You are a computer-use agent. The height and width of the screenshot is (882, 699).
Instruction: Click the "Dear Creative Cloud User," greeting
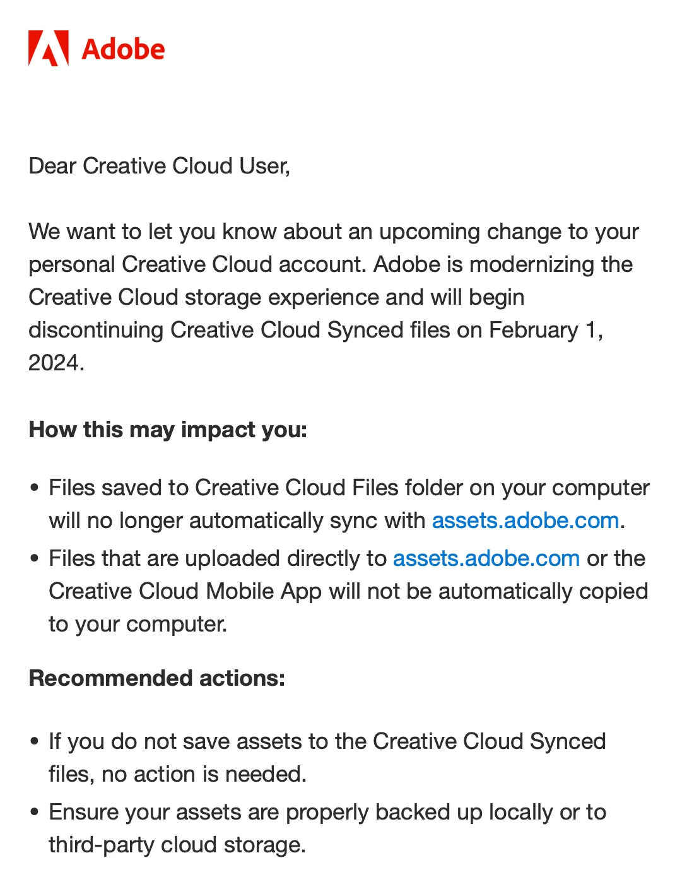pyautogui.click(x=160, y=166)
